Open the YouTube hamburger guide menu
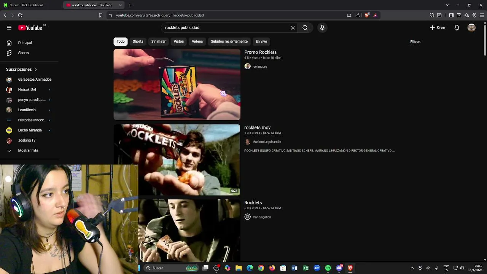 pyautogui.click(x=9, y=27)
